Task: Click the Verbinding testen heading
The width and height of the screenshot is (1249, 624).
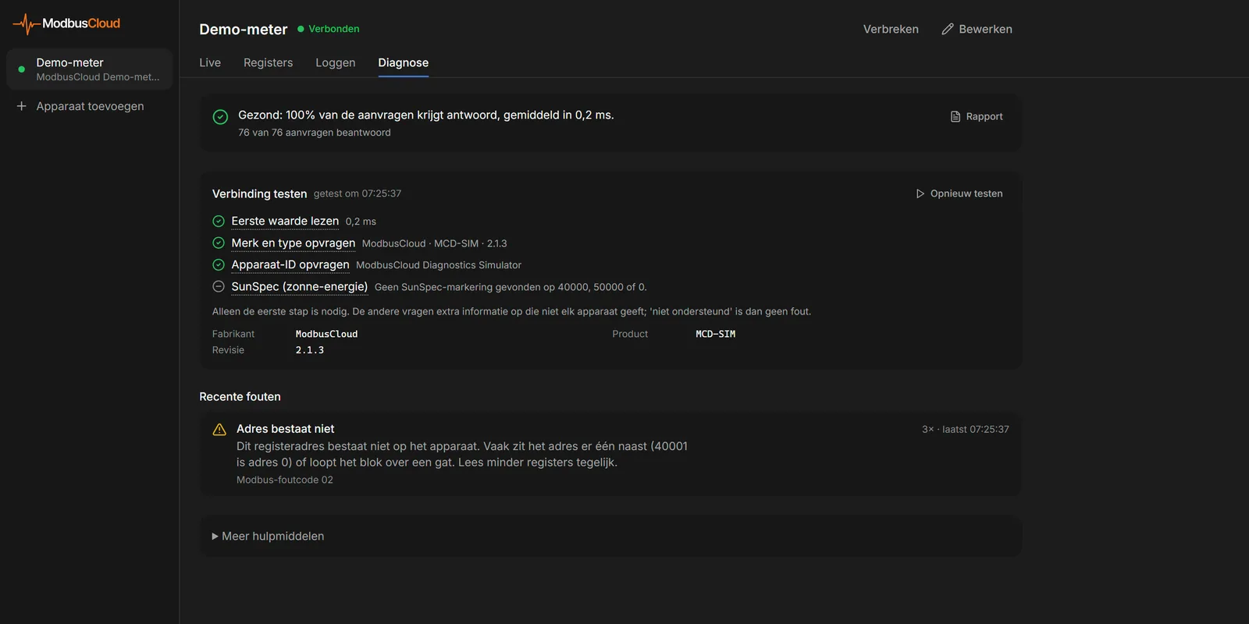Action: click(x=260, y=193)
